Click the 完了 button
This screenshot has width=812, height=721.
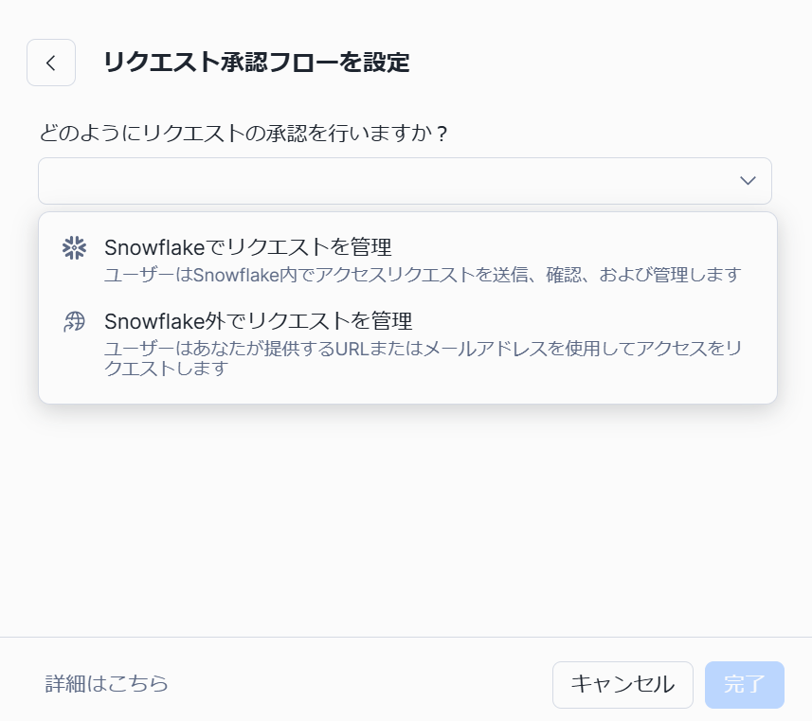(744, 684)
